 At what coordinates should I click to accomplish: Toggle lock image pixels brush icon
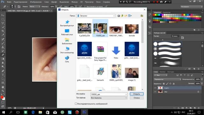[167, 84]
